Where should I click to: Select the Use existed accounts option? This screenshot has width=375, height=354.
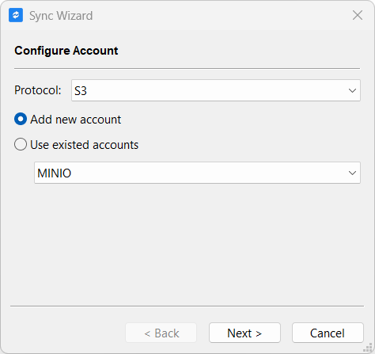pyautogui.click(x=77, y=145)
